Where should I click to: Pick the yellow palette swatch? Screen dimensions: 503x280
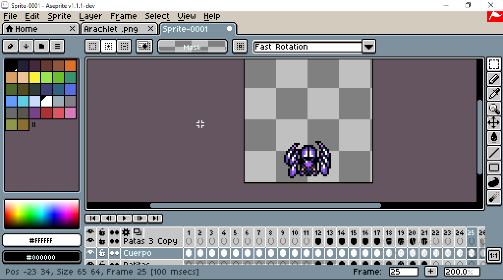[x=35, y=78]
